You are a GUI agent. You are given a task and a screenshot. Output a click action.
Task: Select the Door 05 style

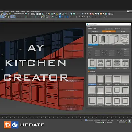click(125, 80)
